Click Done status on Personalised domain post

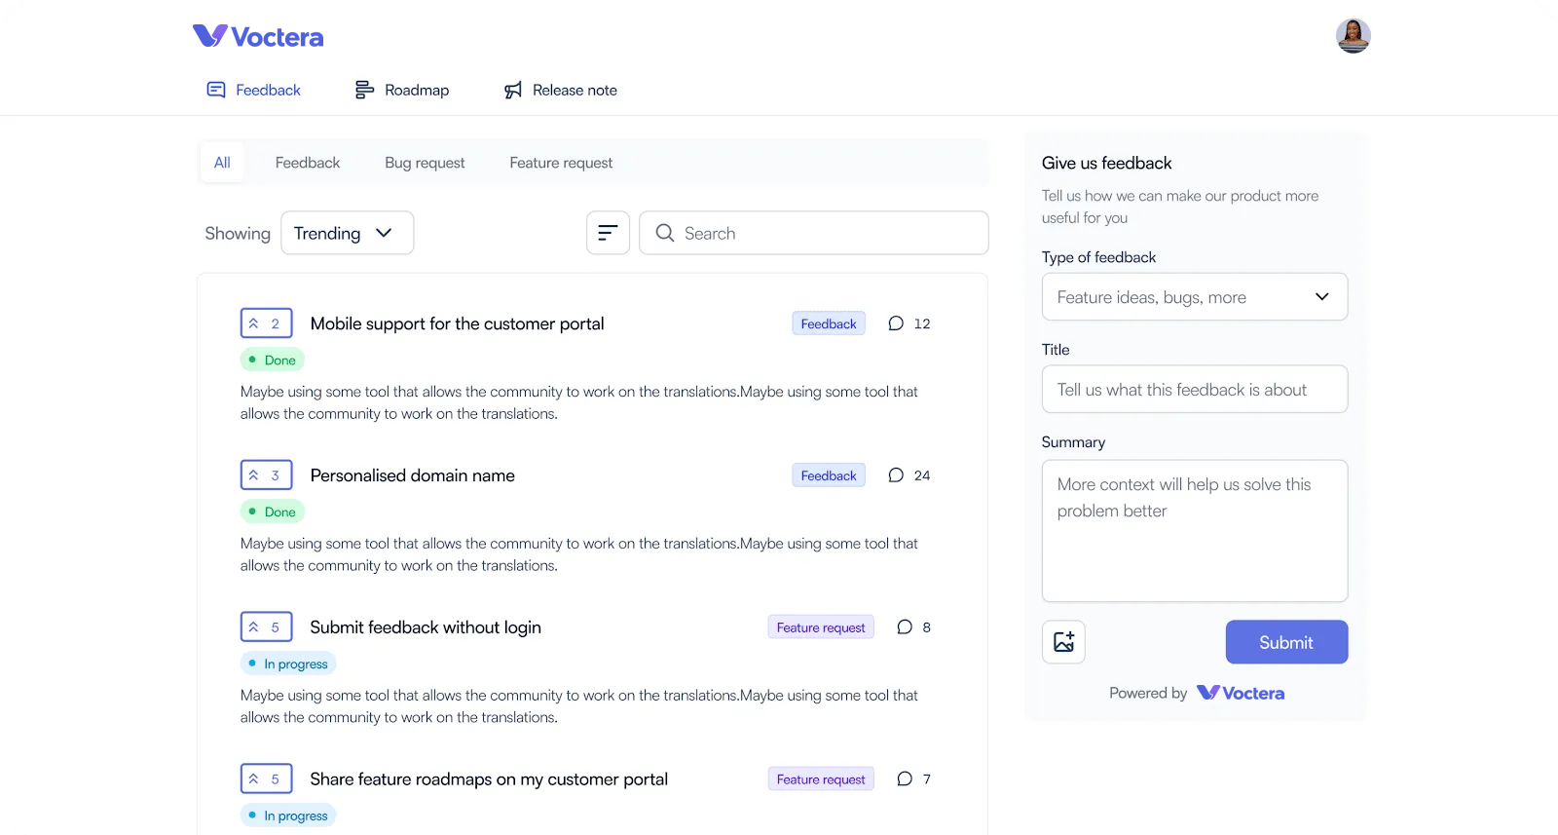click(273, 512)
